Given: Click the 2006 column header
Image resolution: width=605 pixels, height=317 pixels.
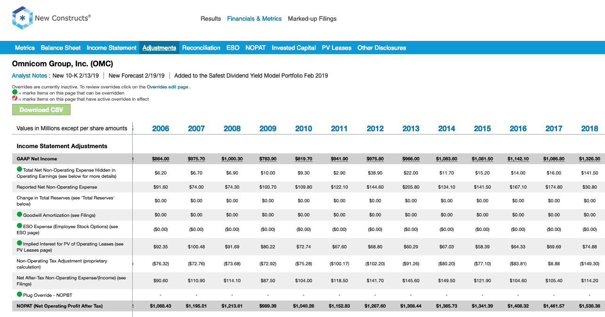Looking at the screenshot, I should click(161, 128).
